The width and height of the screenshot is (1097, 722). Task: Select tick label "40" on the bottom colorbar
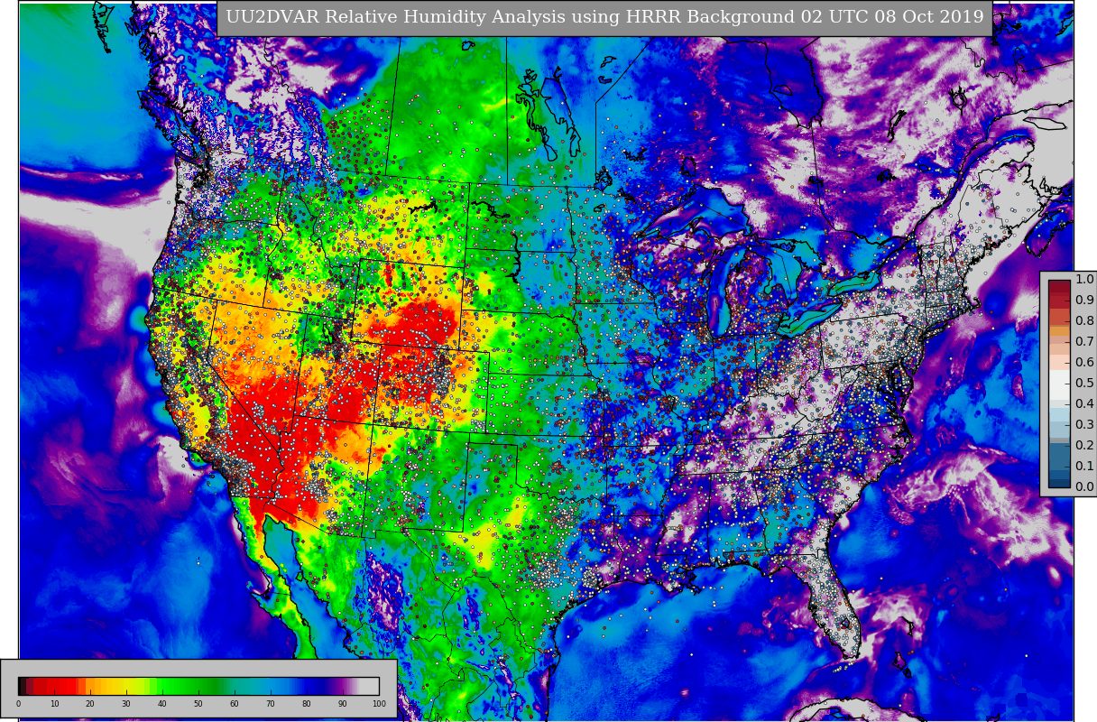[162, 704]
